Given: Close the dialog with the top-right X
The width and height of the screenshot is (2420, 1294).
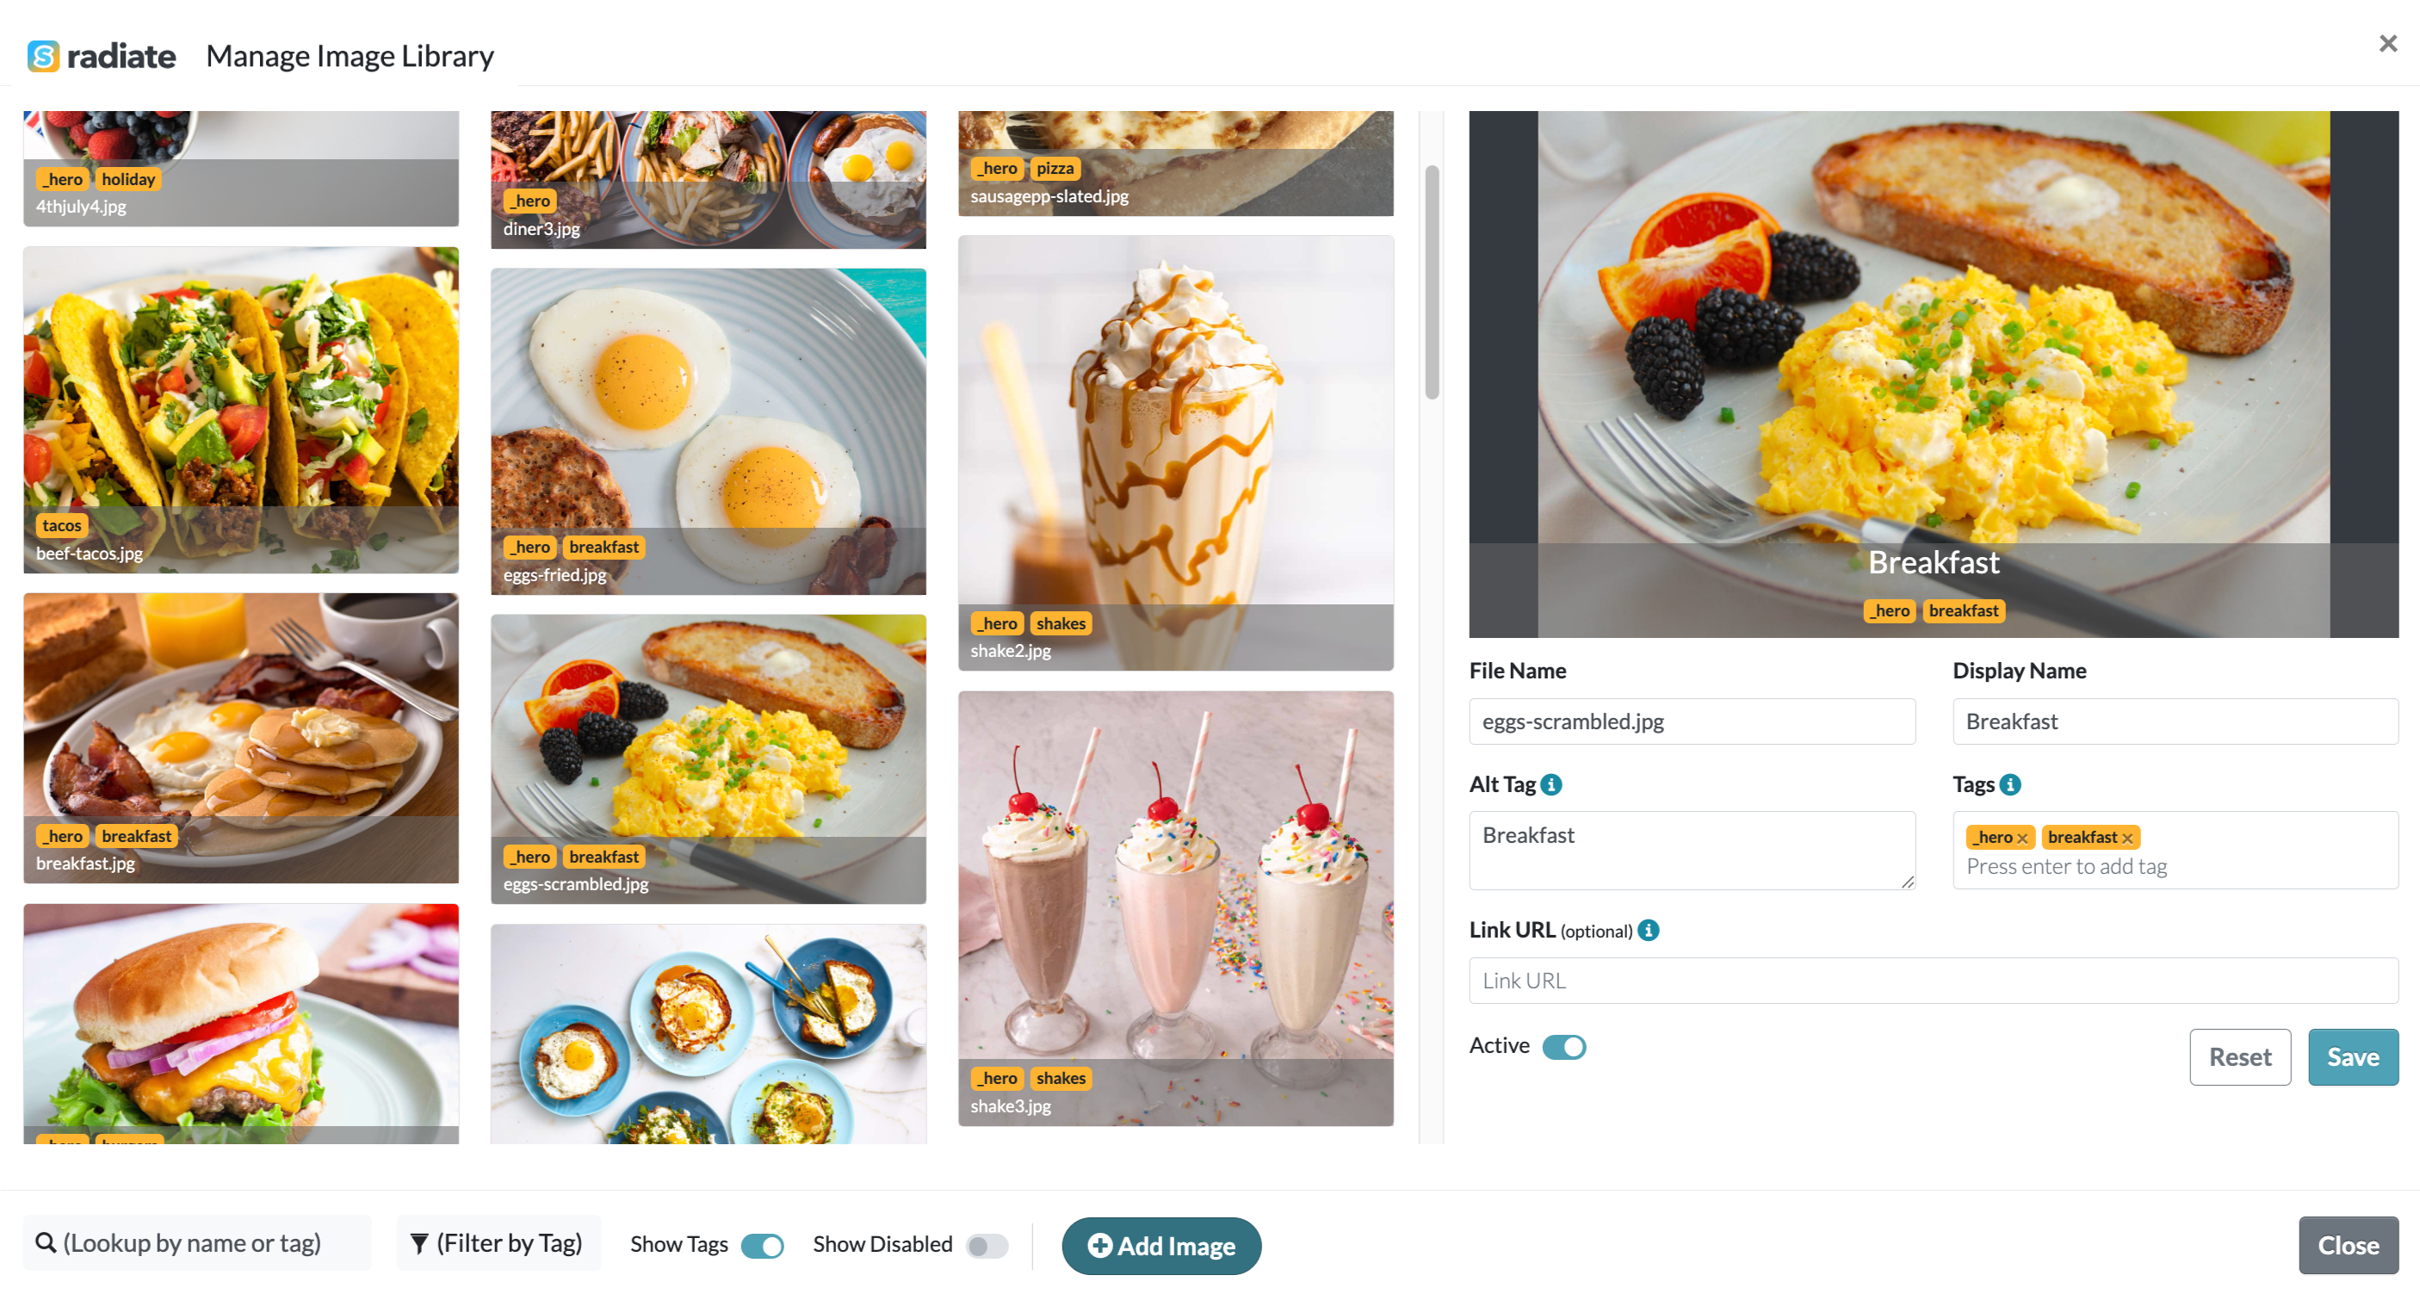Looking at the screenshot, I should tap(2387, 43).
